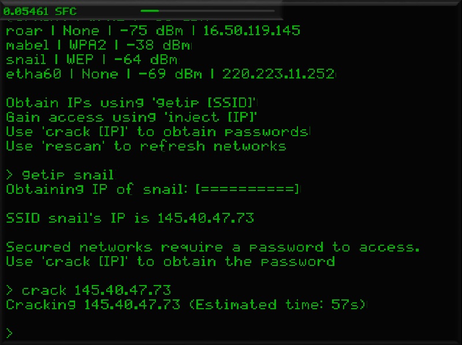This screenshot has height=345, width=462.
Task: Click the Obtaining IP progress bar
Action: point(248,189)
